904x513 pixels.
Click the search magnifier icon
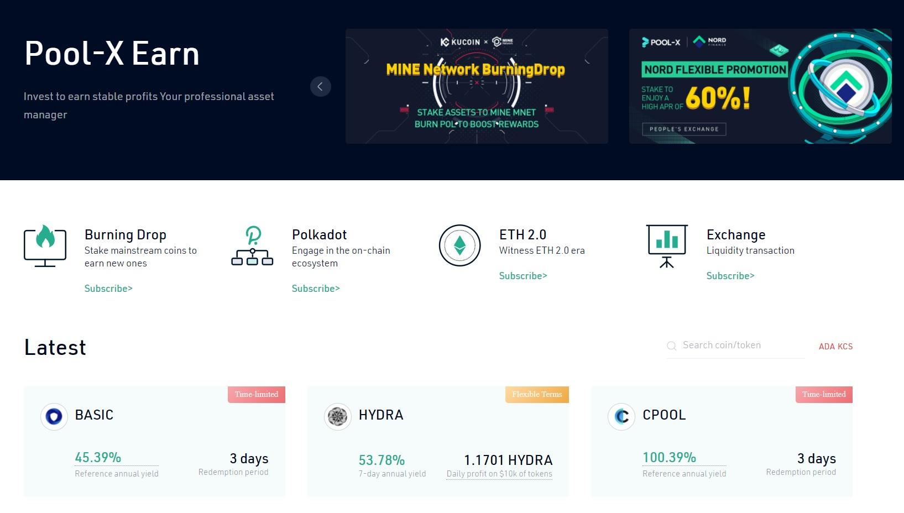(x=672, y=346)
